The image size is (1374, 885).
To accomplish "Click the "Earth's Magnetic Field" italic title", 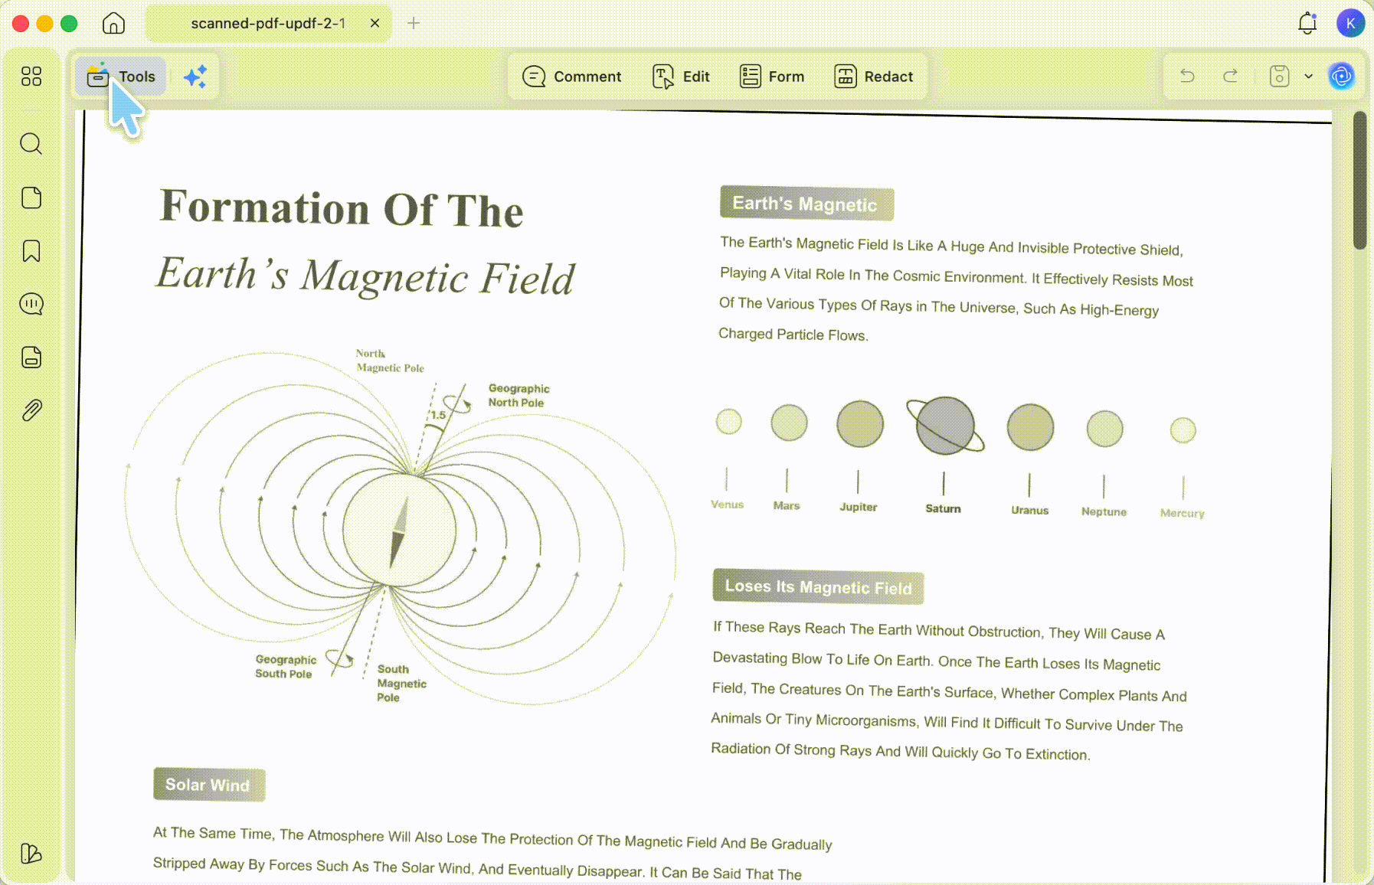I will [x=365, y=276].
